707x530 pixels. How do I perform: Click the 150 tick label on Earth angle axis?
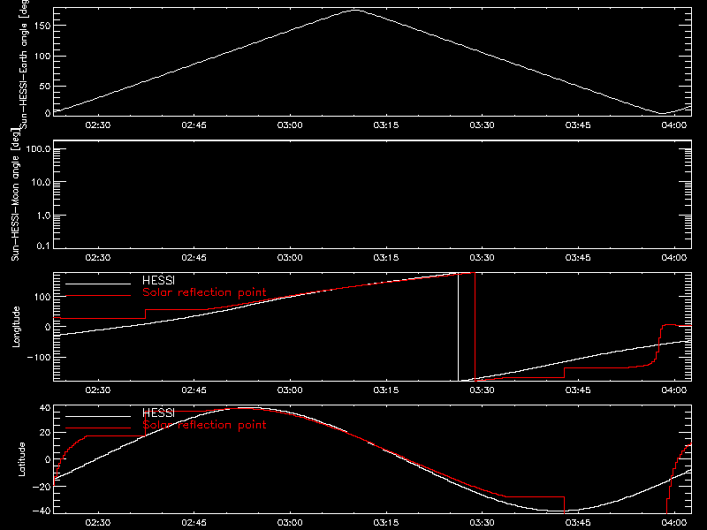point(42,26)
